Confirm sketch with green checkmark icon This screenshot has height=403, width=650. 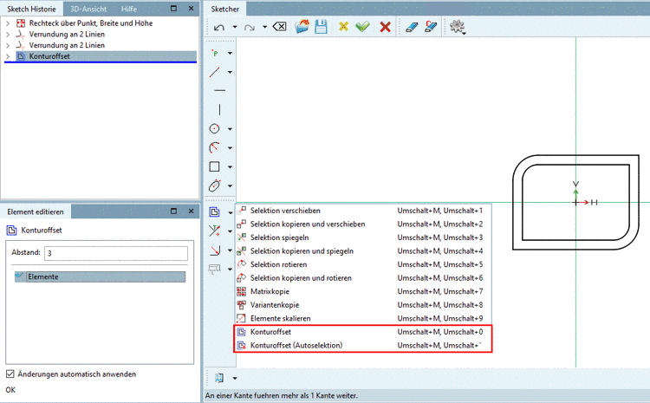363,27
